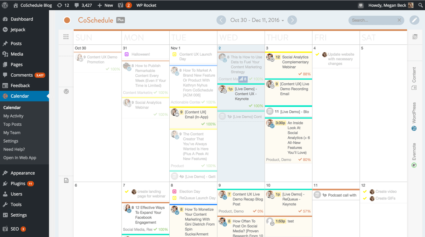Screen dimensions: 425x237
Task: Open the Oct 30 - Dec 11, 2016 date dropdown
Action: tap(257, 20)
